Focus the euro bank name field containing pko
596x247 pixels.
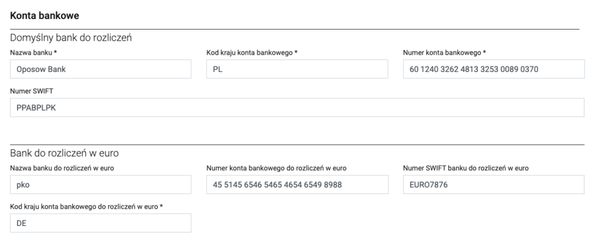tap(101, 185)
